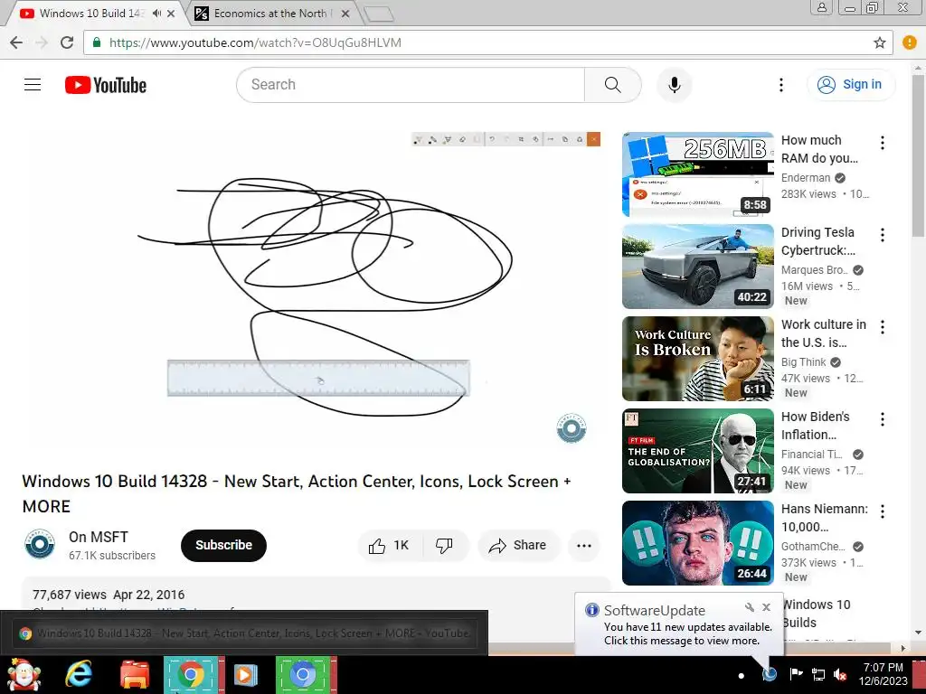The height and width of the screenshot is (694, 926).
Task: Bookmark this page with the star
Action: 879,42
